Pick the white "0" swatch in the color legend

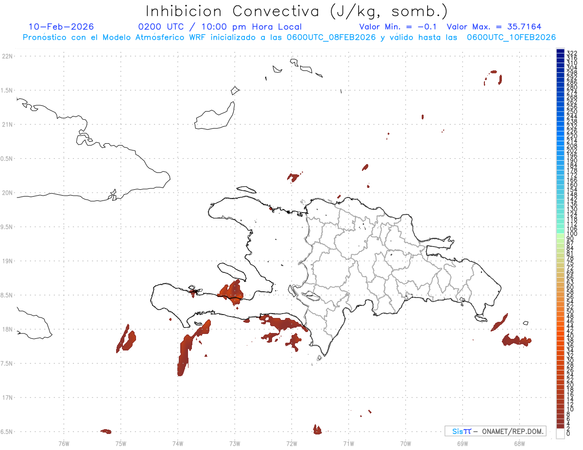tap(560, 434)
